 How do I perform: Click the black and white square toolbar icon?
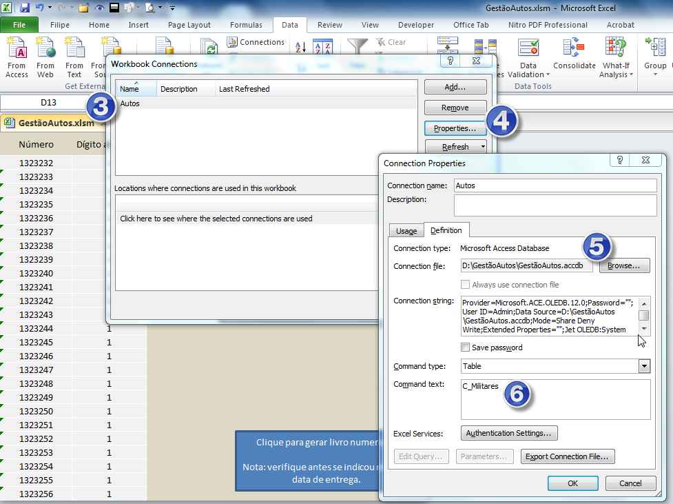tap(114, 8)
